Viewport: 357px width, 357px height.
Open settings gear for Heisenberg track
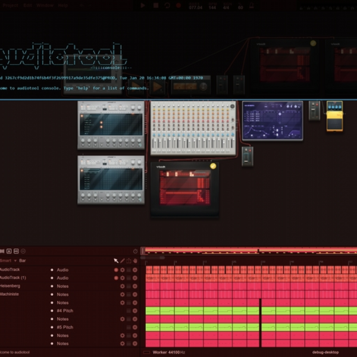pos(123,286)
